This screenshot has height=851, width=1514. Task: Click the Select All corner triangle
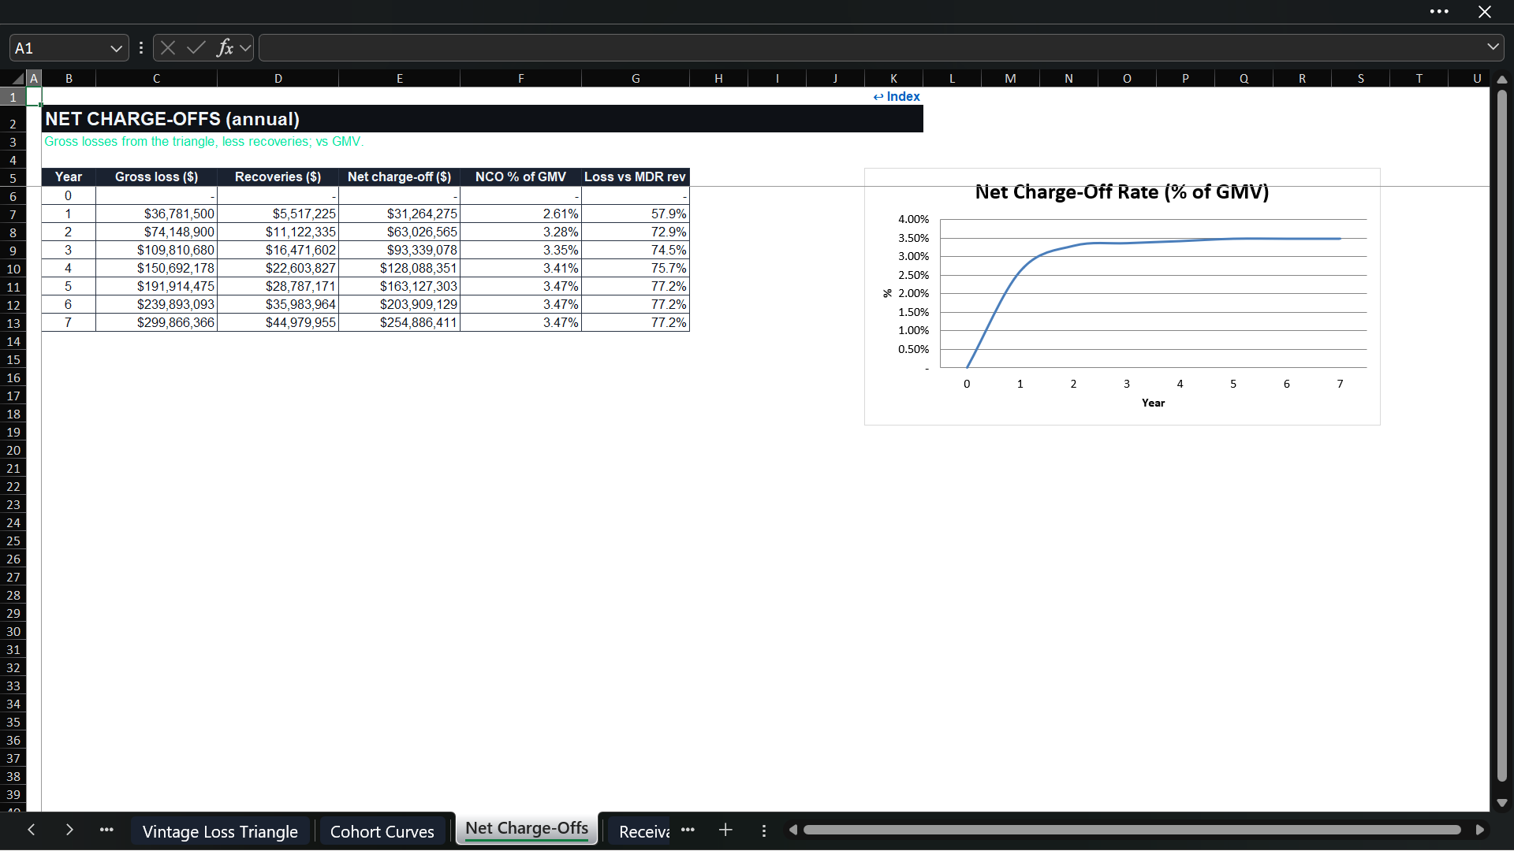(17, 78)
